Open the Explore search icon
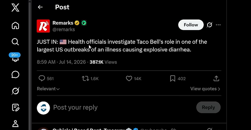 coord(16,42)
